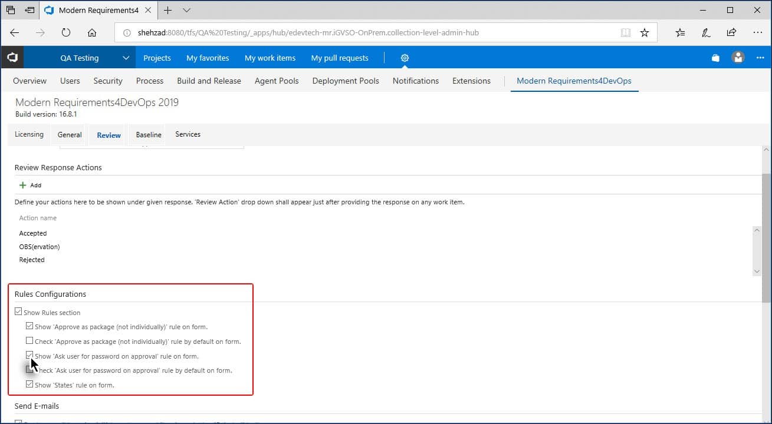Open My work items
The width and height of the screenshot is (772, 424).
coord(270,58)
